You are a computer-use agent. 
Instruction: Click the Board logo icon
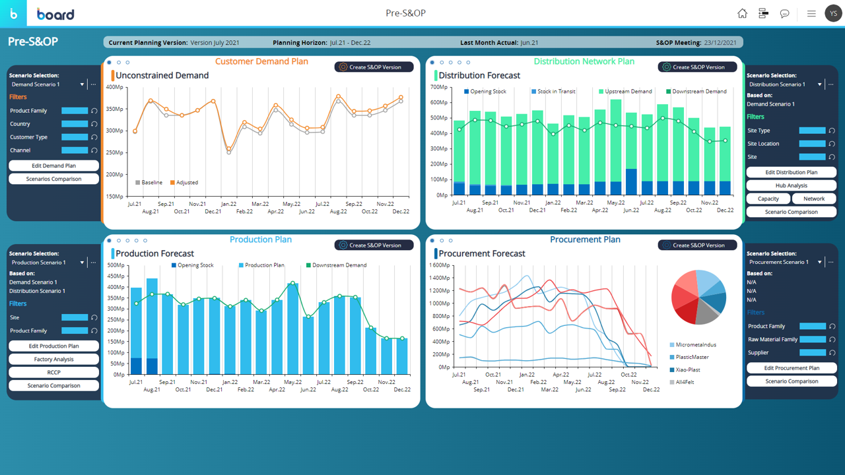14,14
